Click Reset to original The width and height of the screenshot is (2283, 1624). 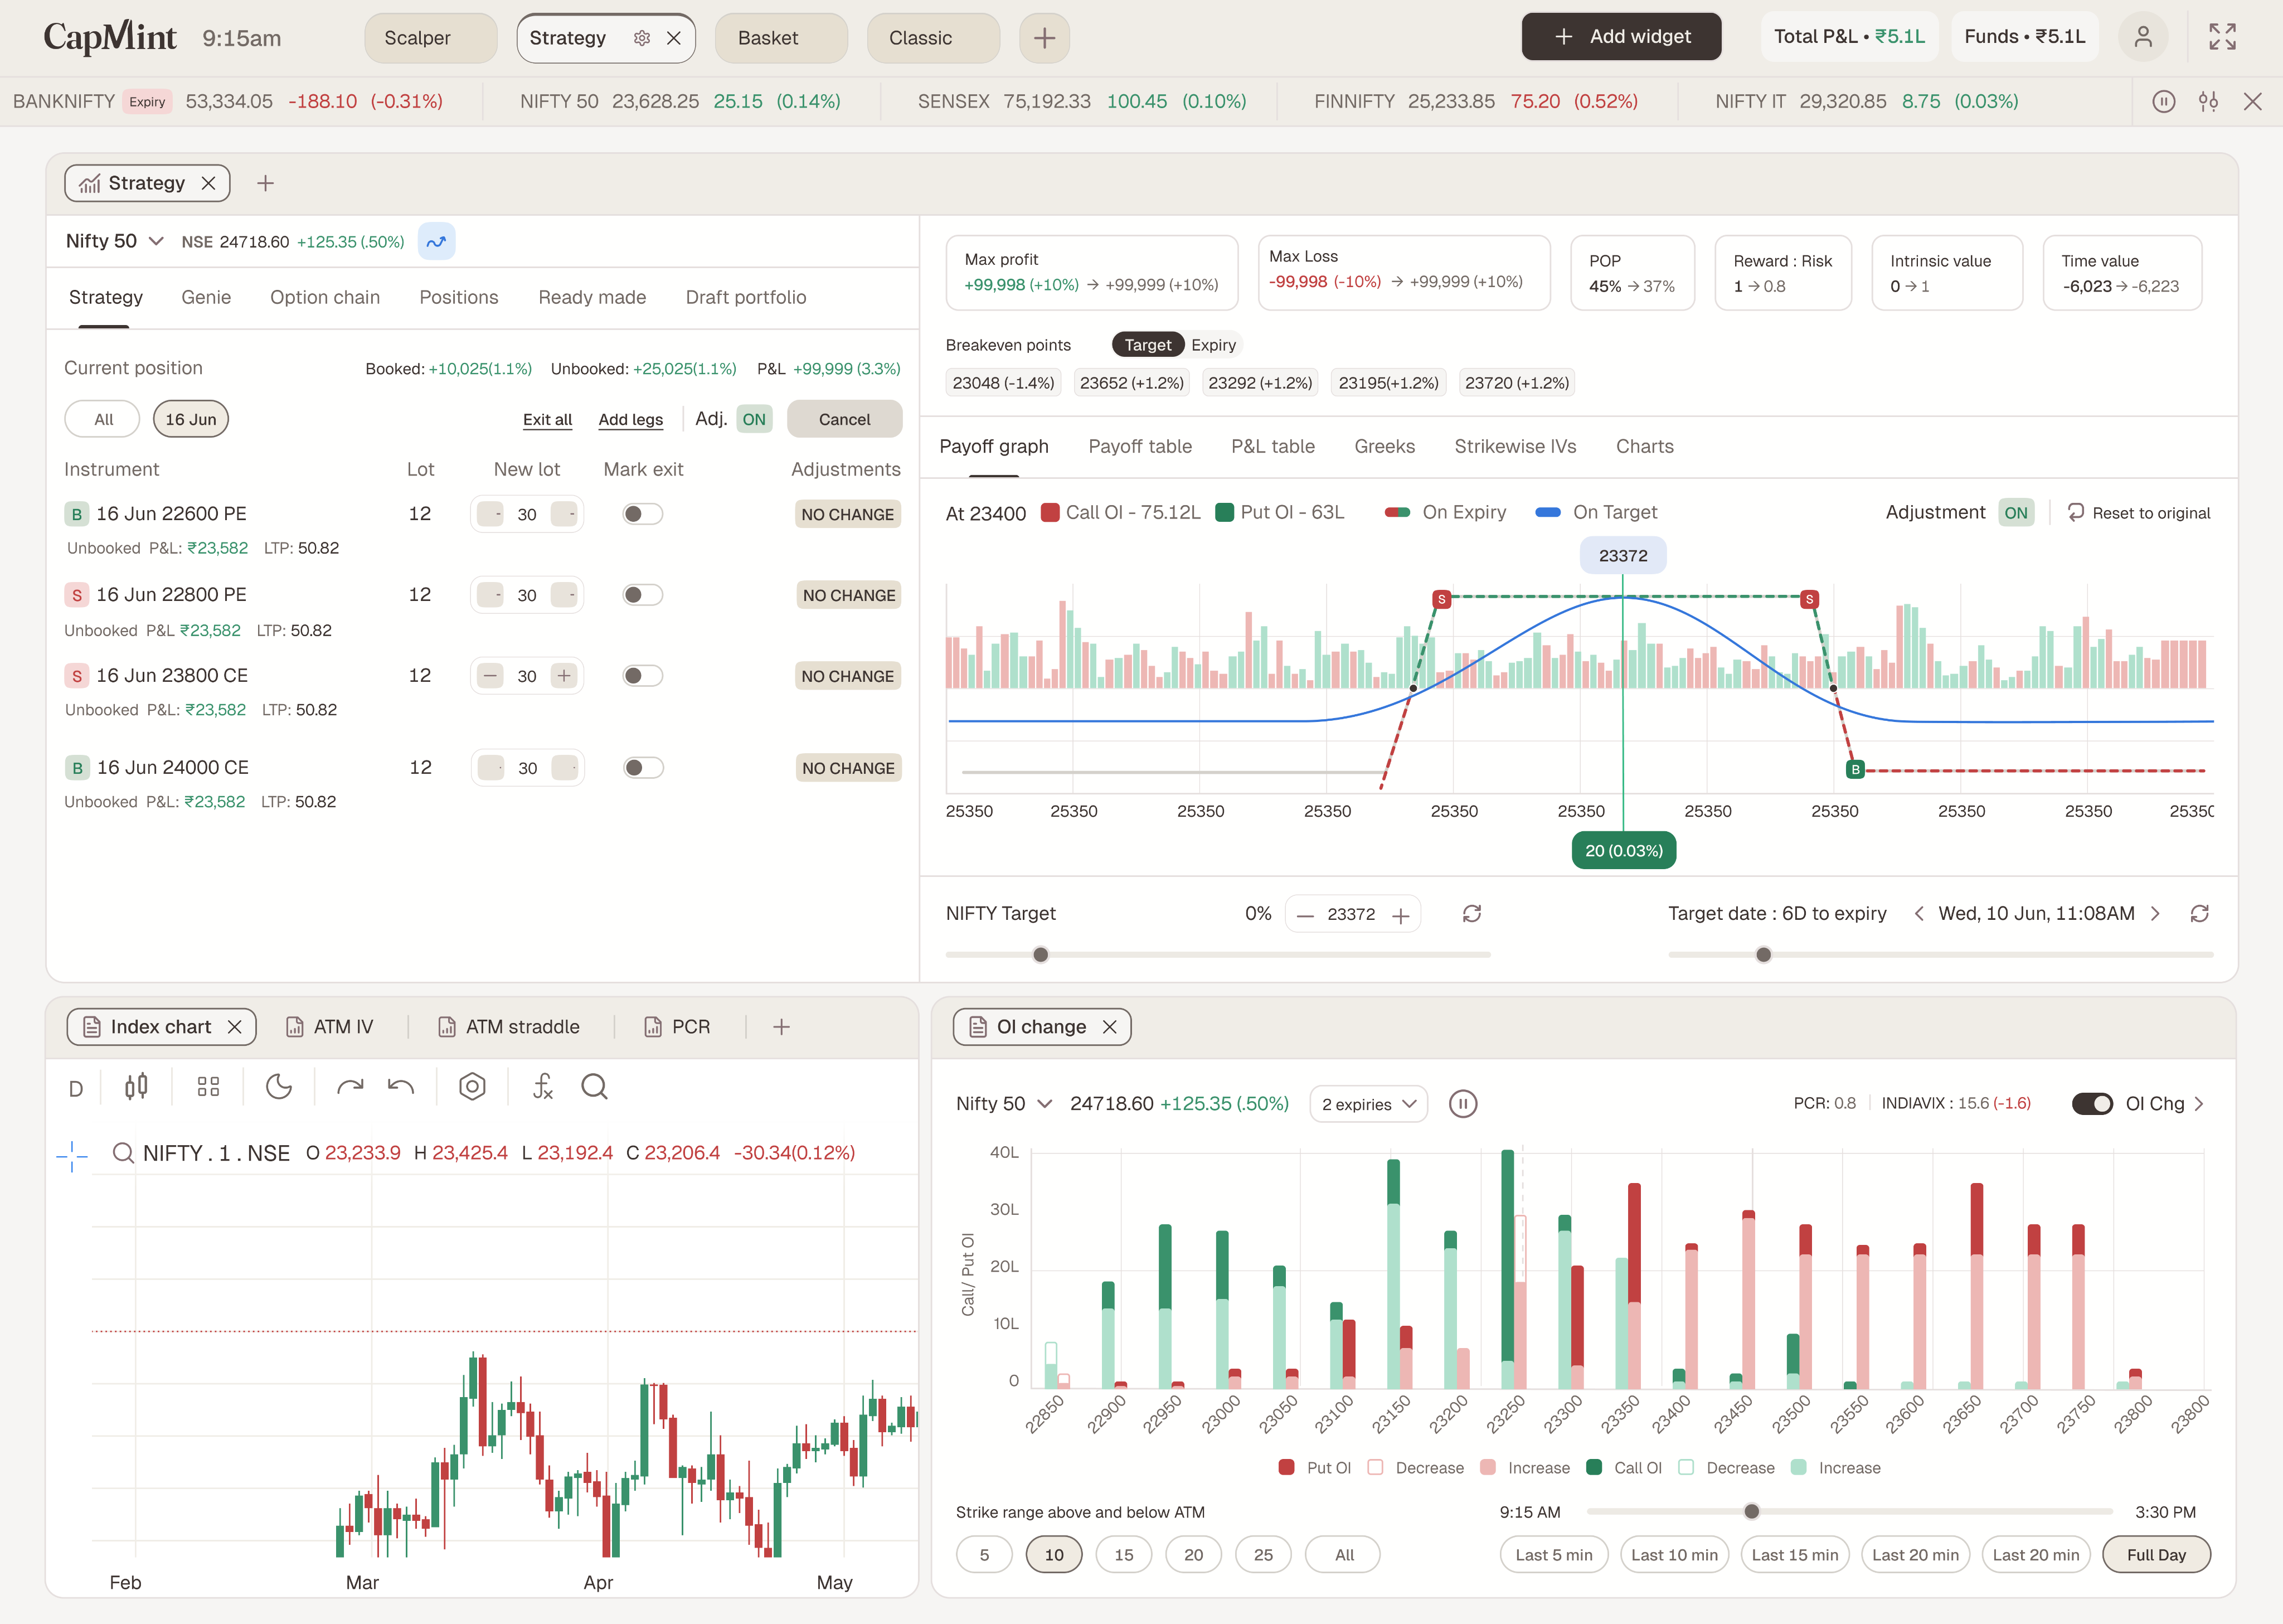(x=2139, y=513)
